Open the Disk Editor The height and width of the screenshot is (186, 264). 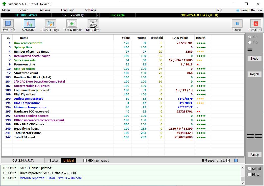point(93,24)
